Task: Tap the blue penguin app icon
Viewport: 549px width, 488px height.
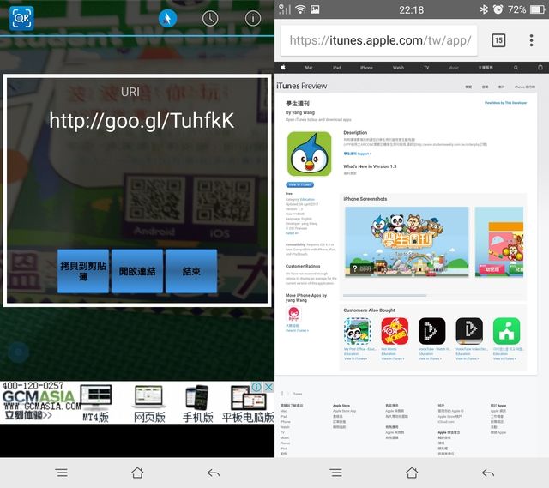Action: click(309, 154)
